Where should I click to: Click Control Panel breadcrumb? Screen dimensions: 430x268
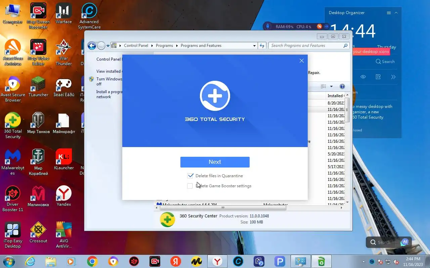pos(136,46)
